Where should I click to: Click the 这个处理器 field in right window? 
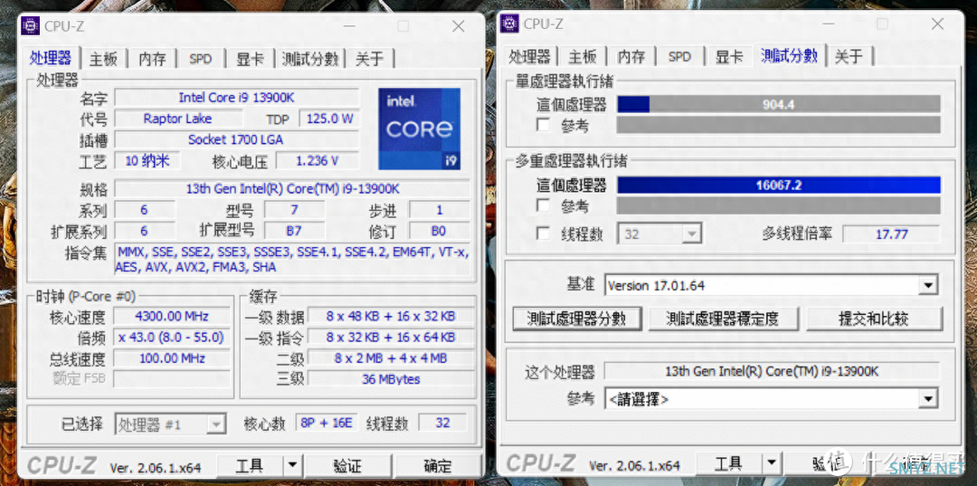tap(772, 371)
